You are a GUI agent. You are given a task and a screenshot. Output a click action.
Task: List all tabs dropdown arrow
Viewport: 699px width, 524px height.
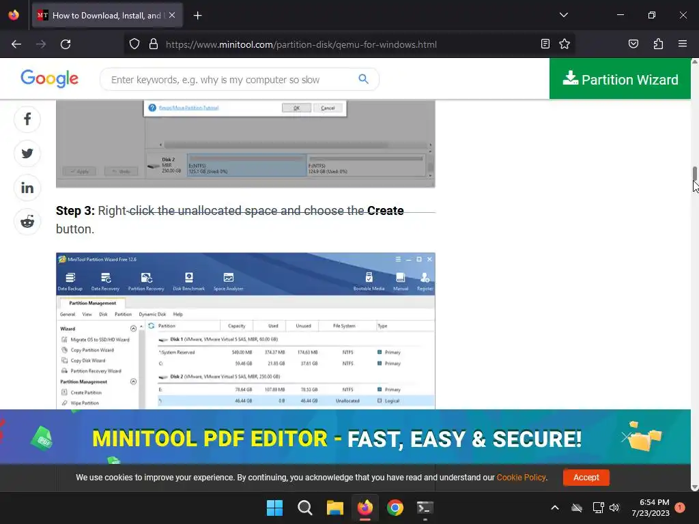click(563, 15)
